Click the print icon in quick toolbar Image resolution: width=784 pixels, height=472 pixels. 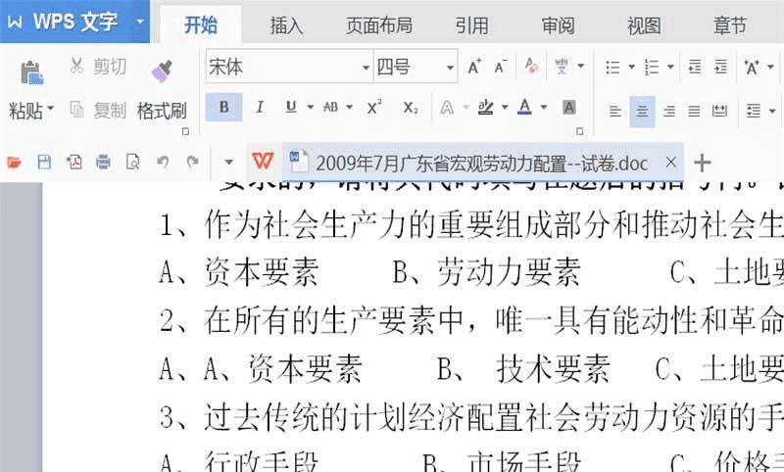(x=104, y=162)
